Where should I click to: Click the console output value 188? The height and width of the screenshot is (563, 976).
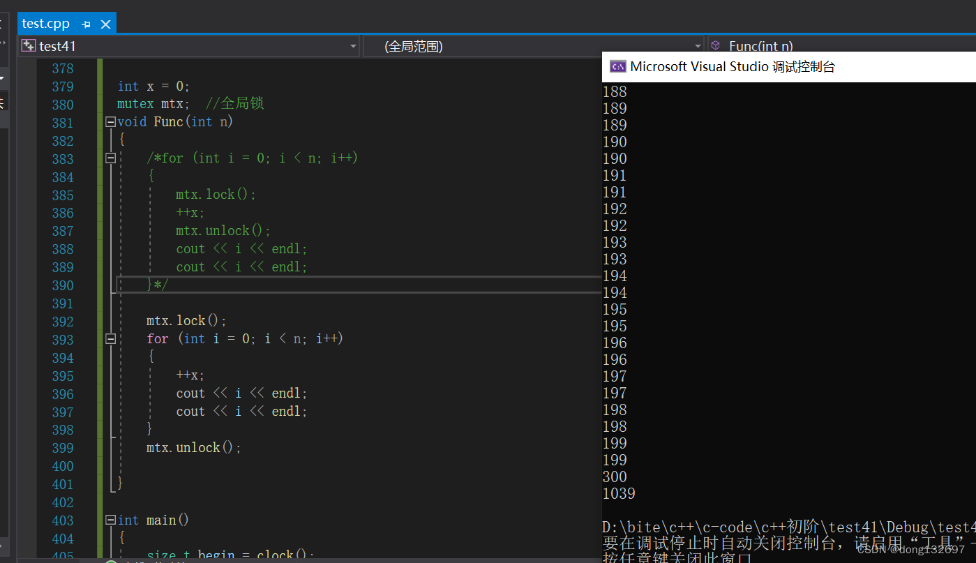tap(615, 92)
